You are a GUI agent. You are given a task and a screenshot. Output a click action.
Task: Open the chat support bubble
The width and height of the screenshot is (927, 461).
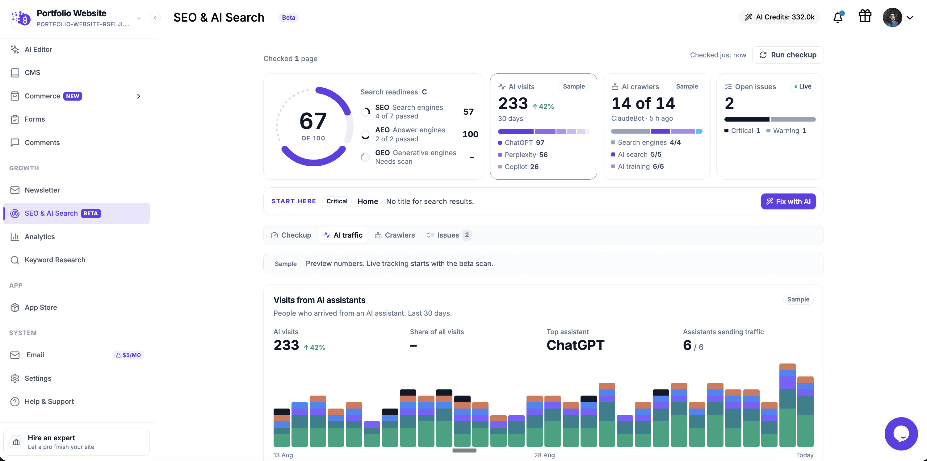tap(901, 434)
